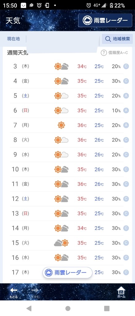Open 地域検索 area search

[x=117, y=39]
